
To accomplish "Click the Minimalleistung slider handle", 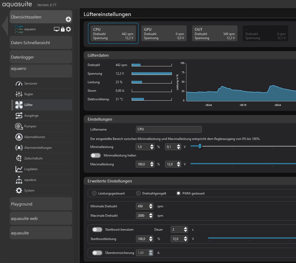I will (200, 146).
